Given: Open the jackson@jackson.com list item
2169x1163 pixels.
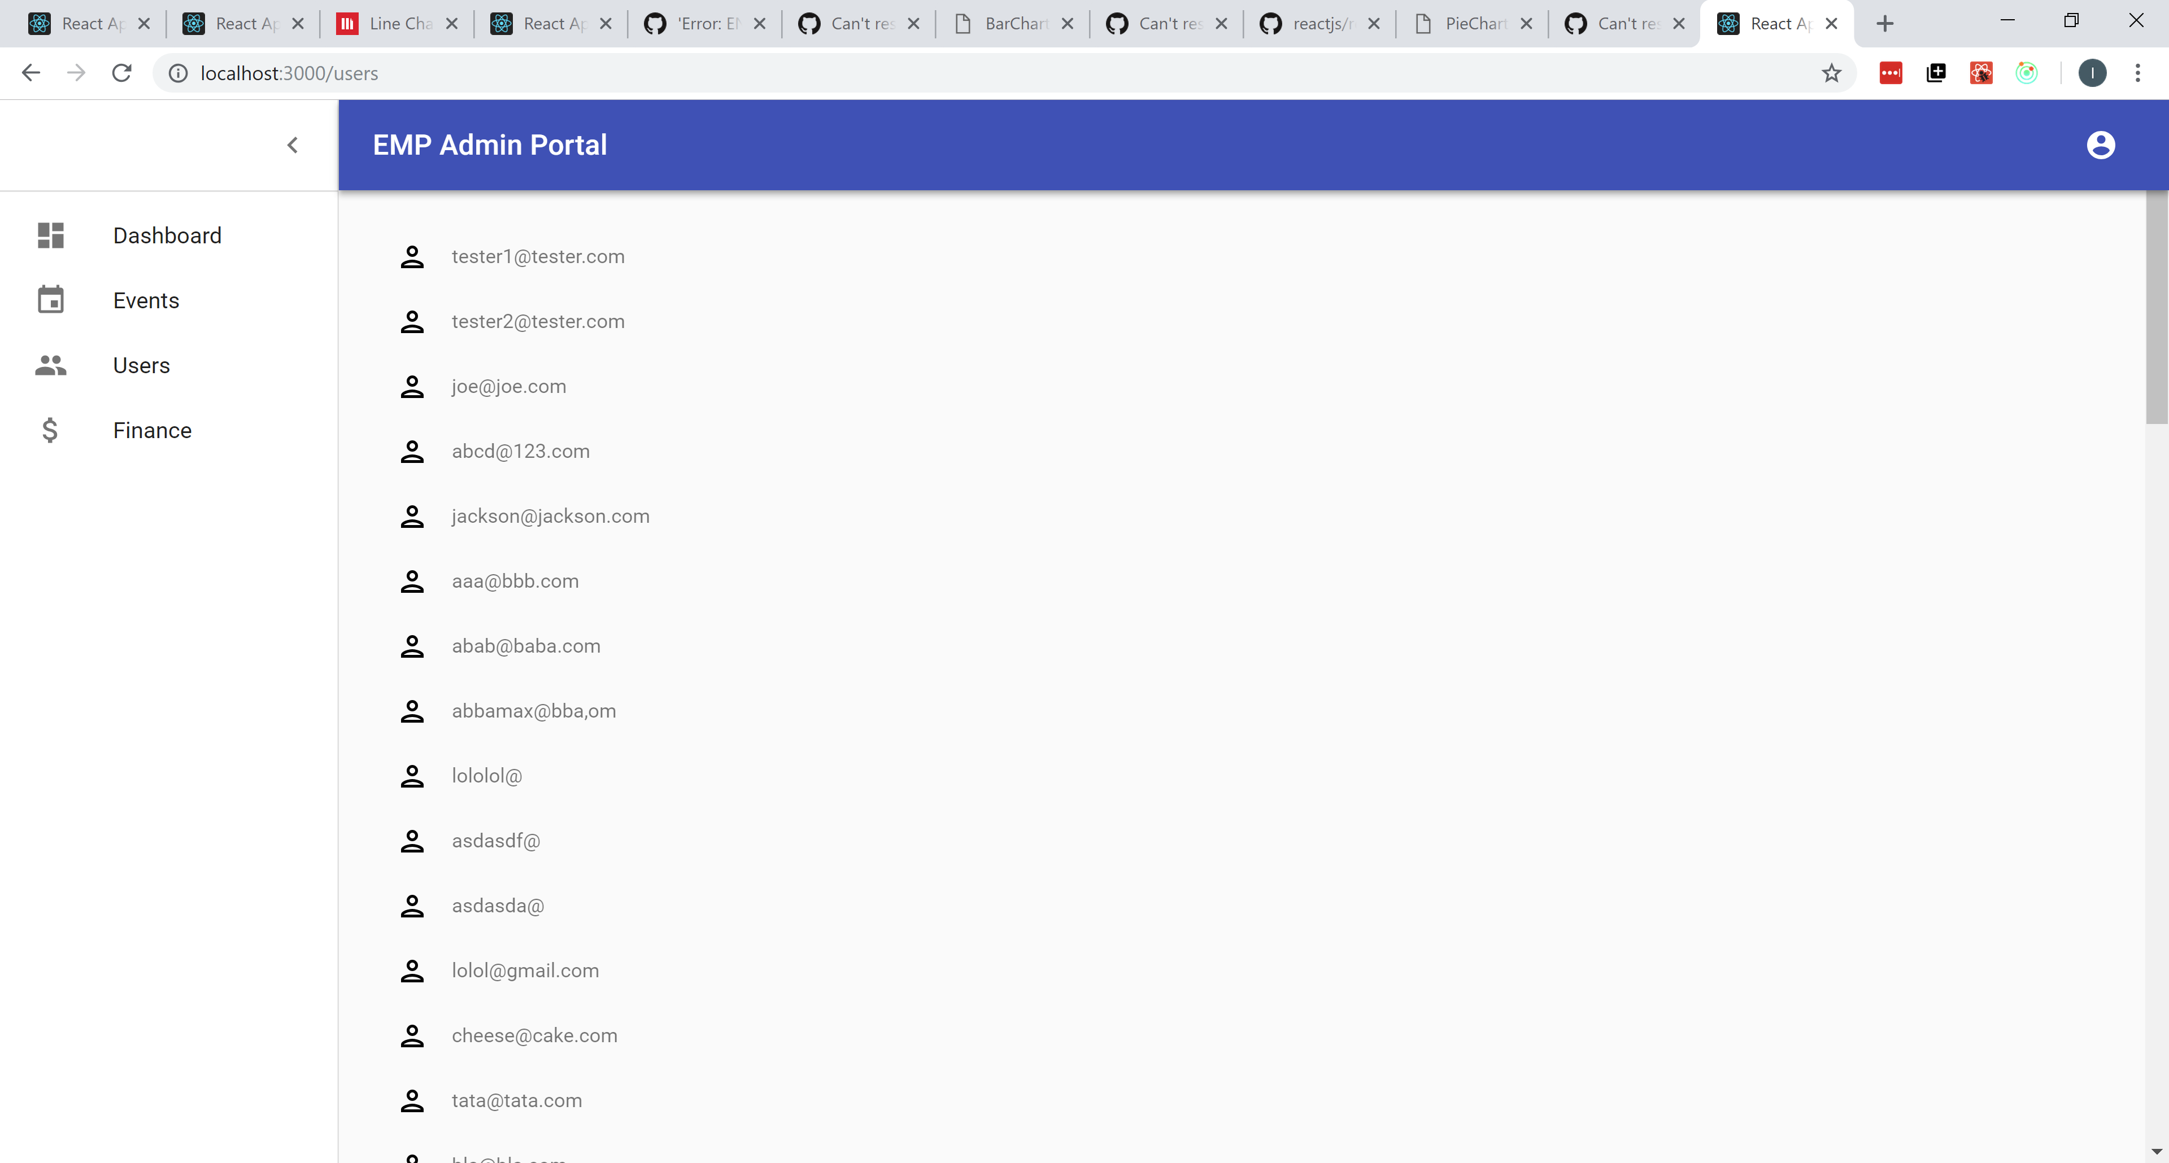Looking at the screenshot, I should 550,516.
